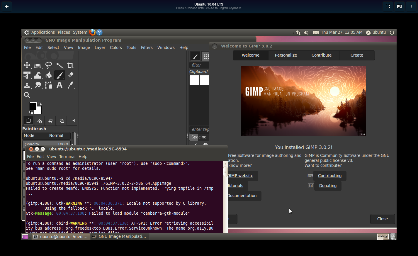Image resolution: width=418 pixels, height=256 pixels.
Task: Select the Clone stamp tool
Action: [x=27, y=85]
